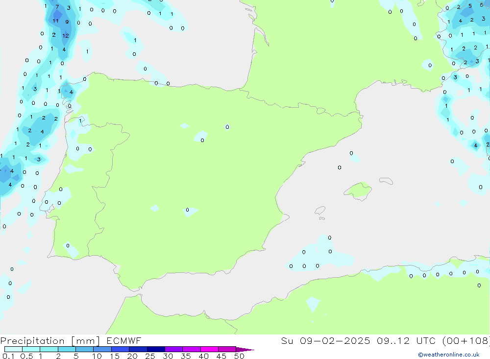Click the 40–45 mm magenta legend swatch
Viewport: 490px width, 359px height.
[x=209, y=349]
